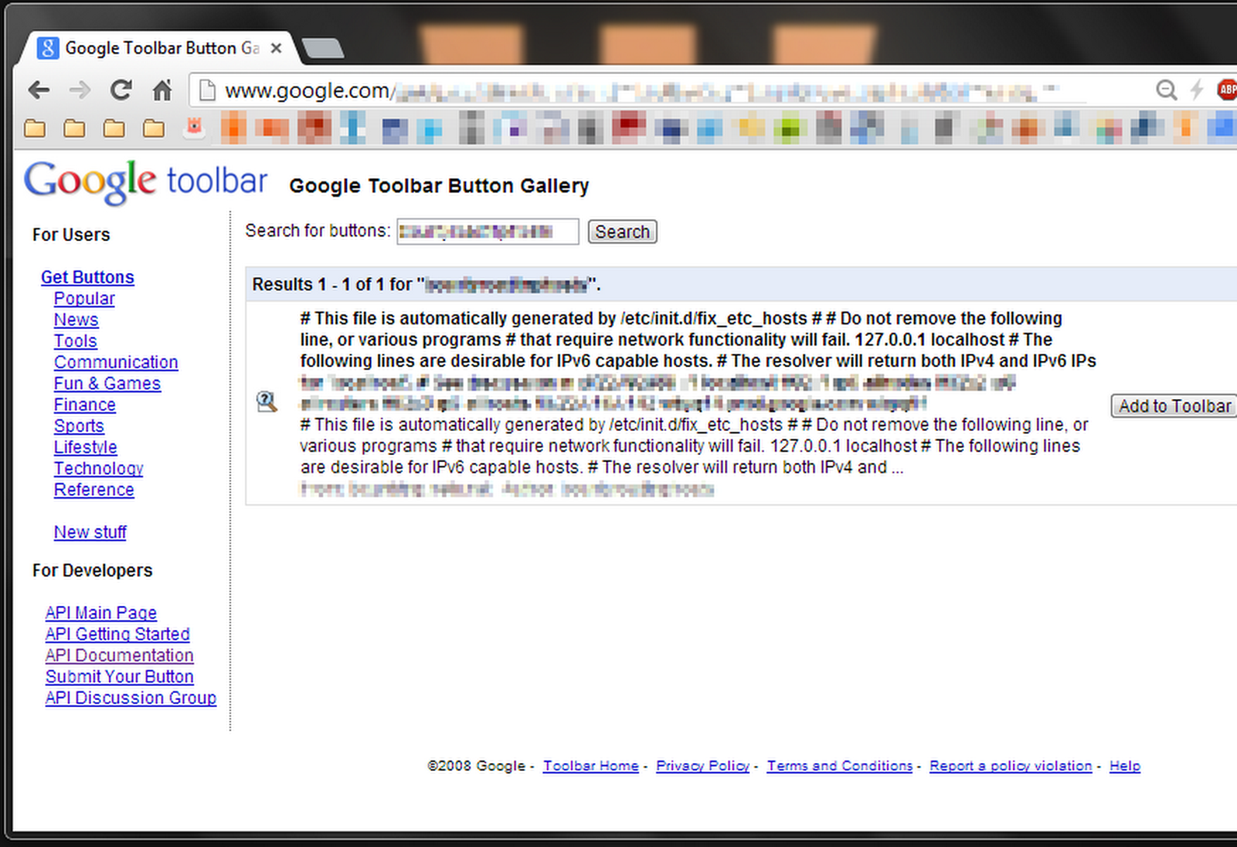Screen dimensions: 1237x847
Task: Open the API Getting Started link
Action: click(x=117, y=634)
